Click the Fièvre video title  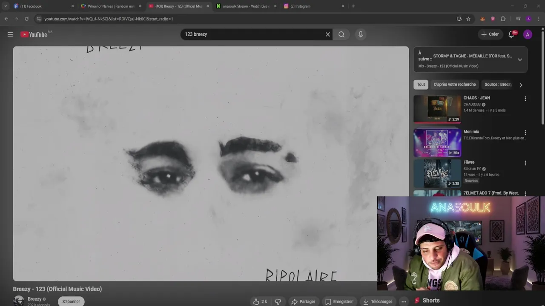click(x=469, y=162)
